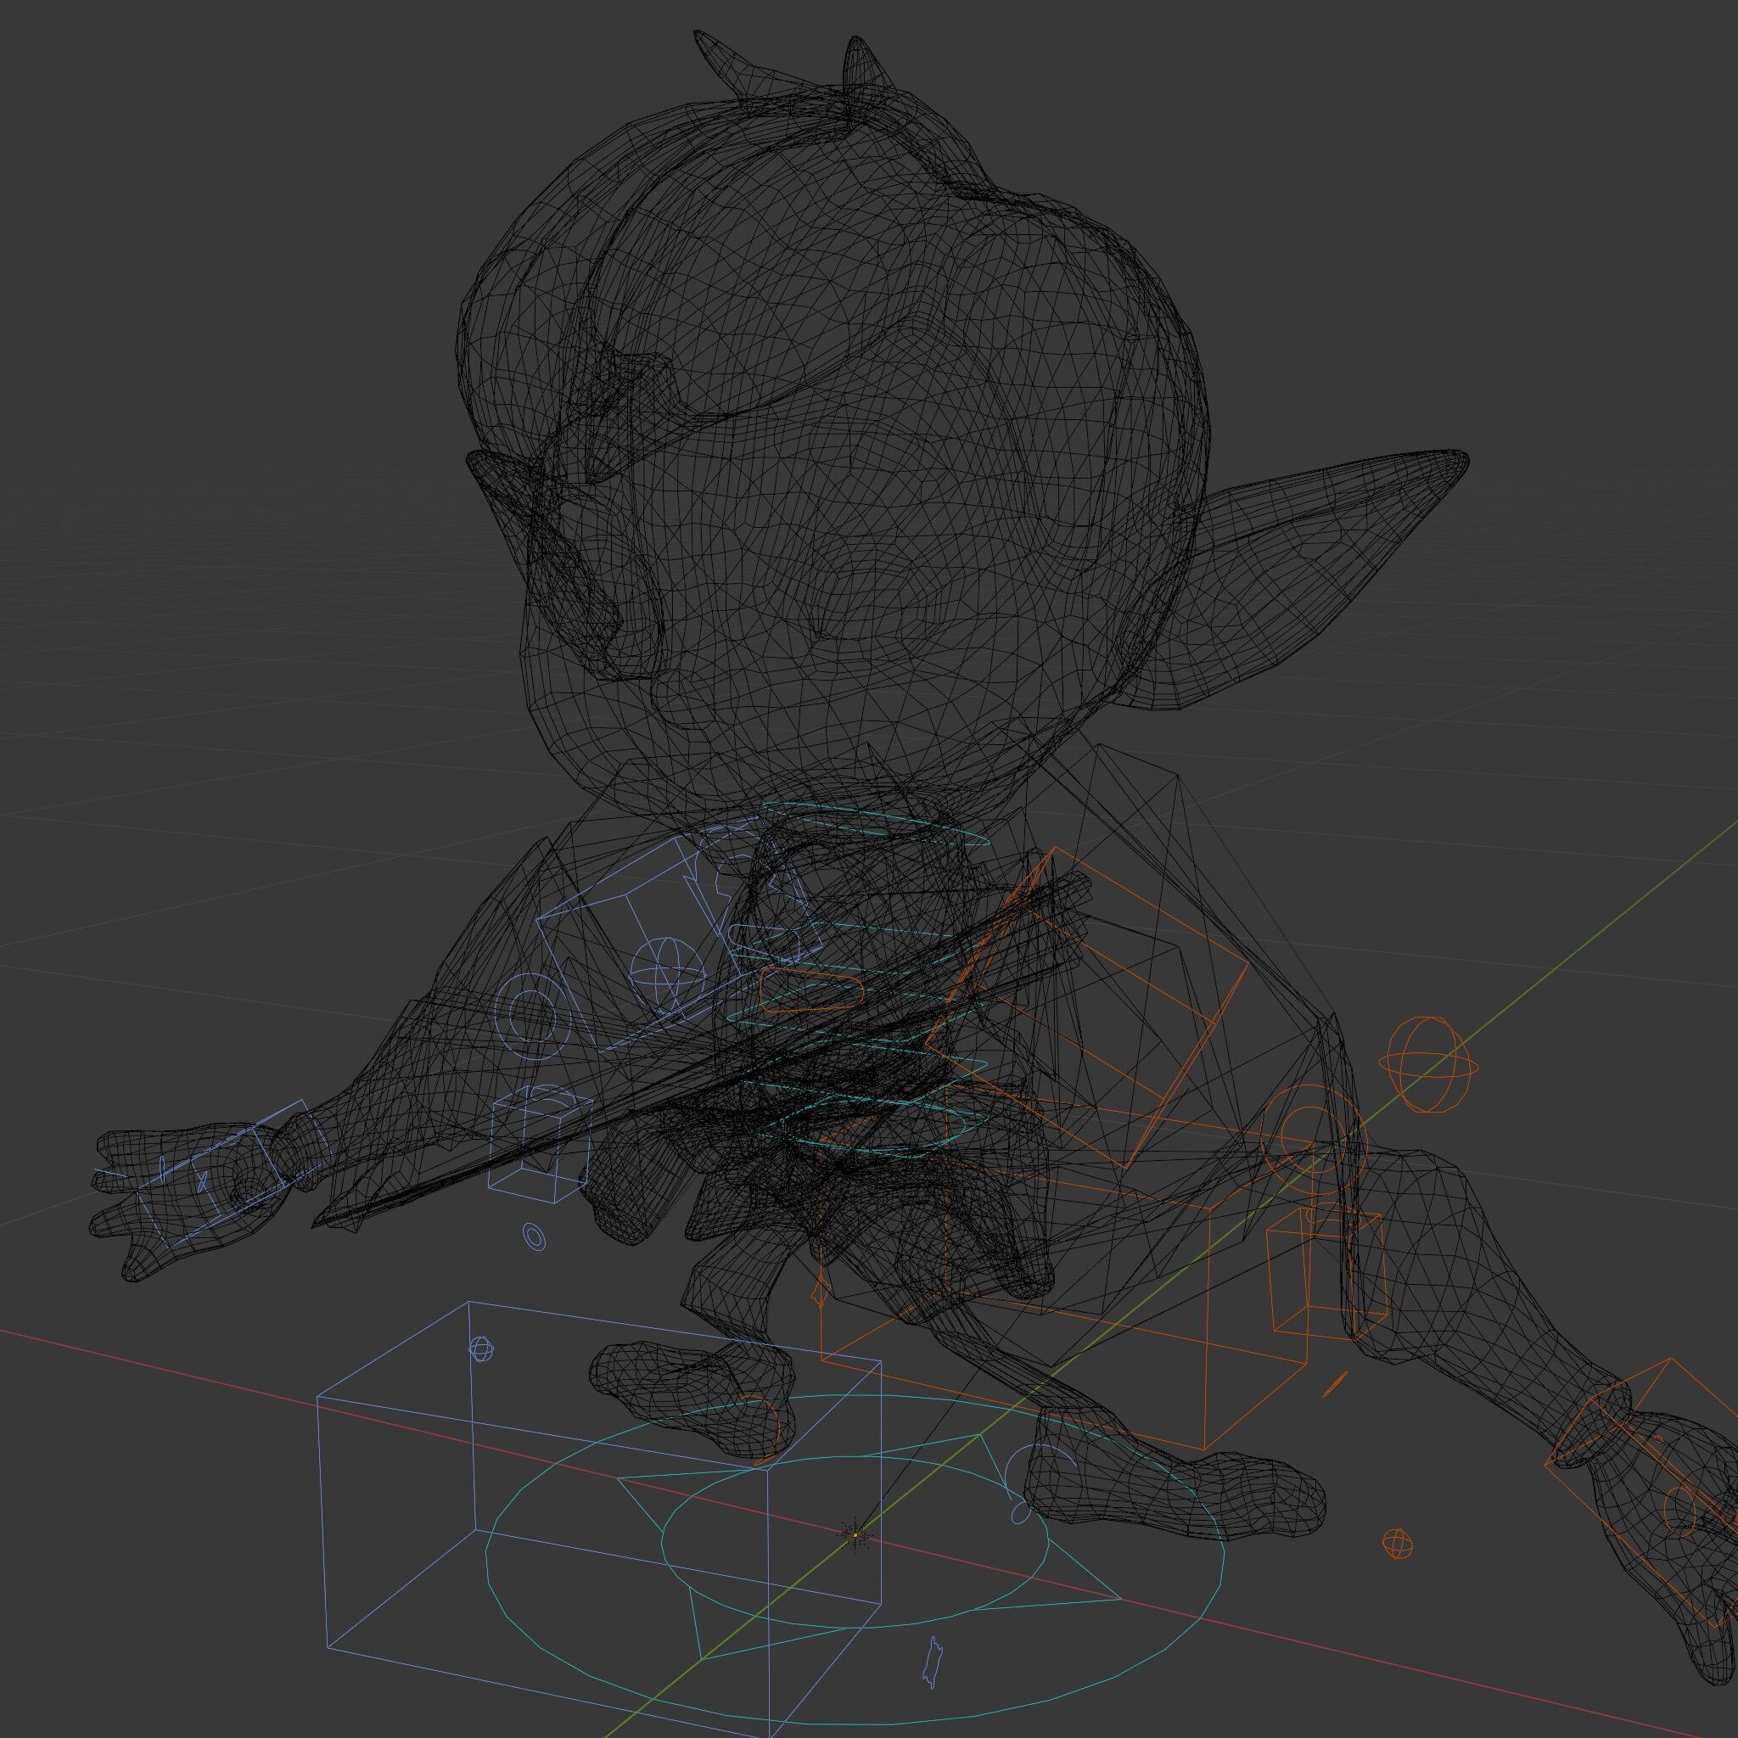
Task: Select the tiny blue sphere control inside the blue box
Action: click(482, 1348)
